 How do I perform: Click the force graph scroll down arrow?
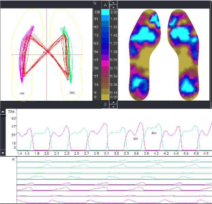pyautogui.click(x=3, y=153)
